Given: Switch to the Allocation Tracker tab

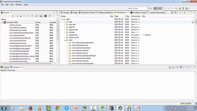Looking at the screenshot, I should (87, 12).
